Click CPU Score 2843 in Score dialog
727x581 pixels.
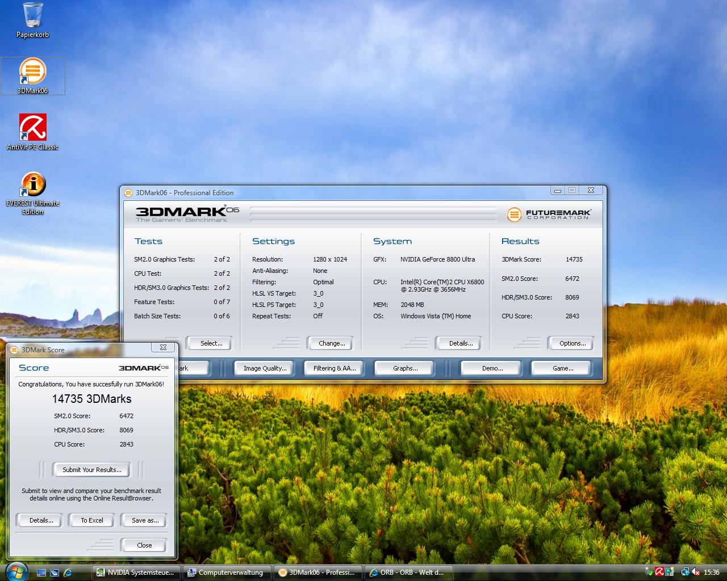pos(94,444)
